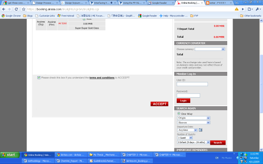Bookmark page with star icon
The image size is (263, 164).
pyautogui.click(x=24, y=9)
